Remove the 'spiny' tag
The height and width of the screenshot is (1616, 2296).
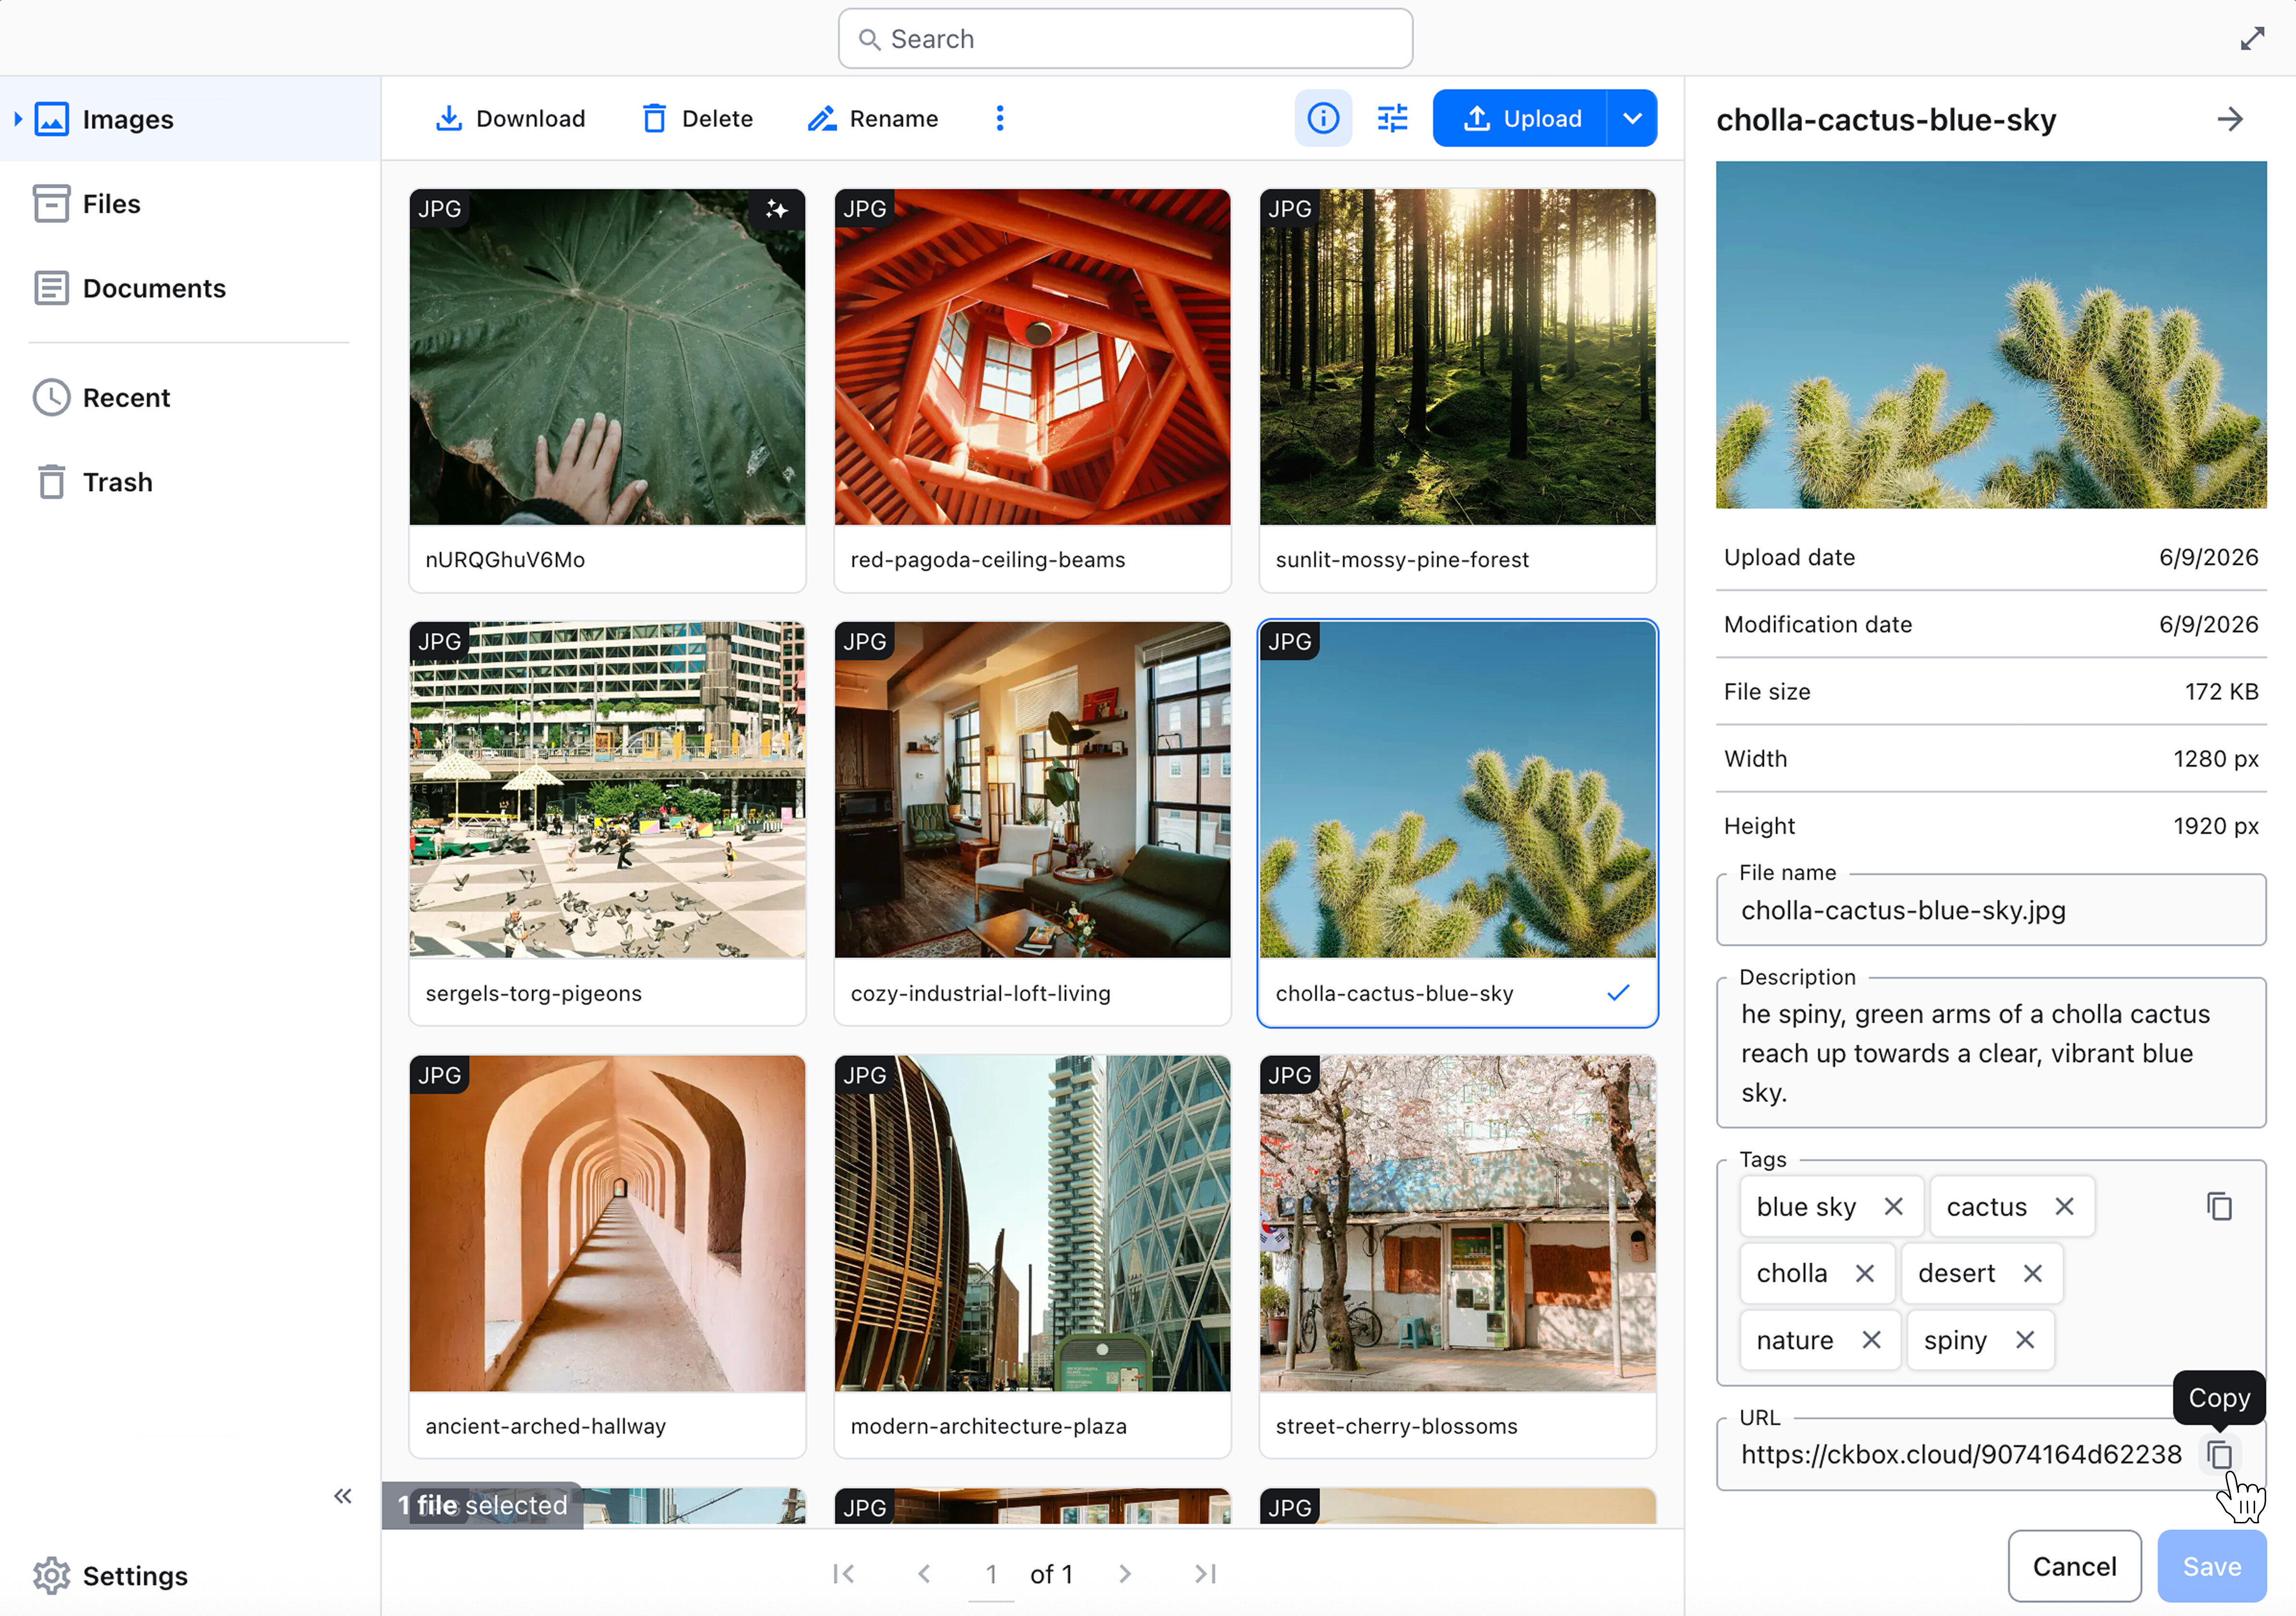[2025, 1339]
